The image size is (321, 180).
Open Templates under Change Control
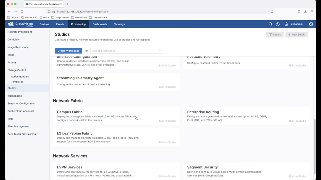[17, 82]
